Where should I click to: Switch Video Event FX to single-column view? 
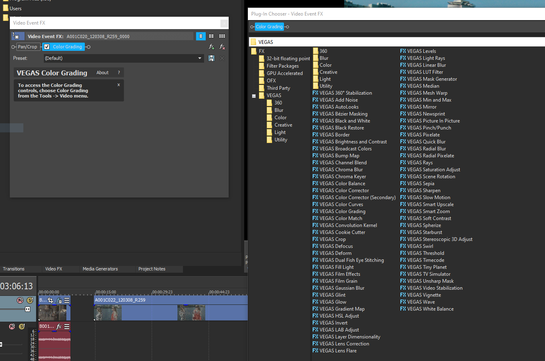pyautogui.click(x=201, y=36)
